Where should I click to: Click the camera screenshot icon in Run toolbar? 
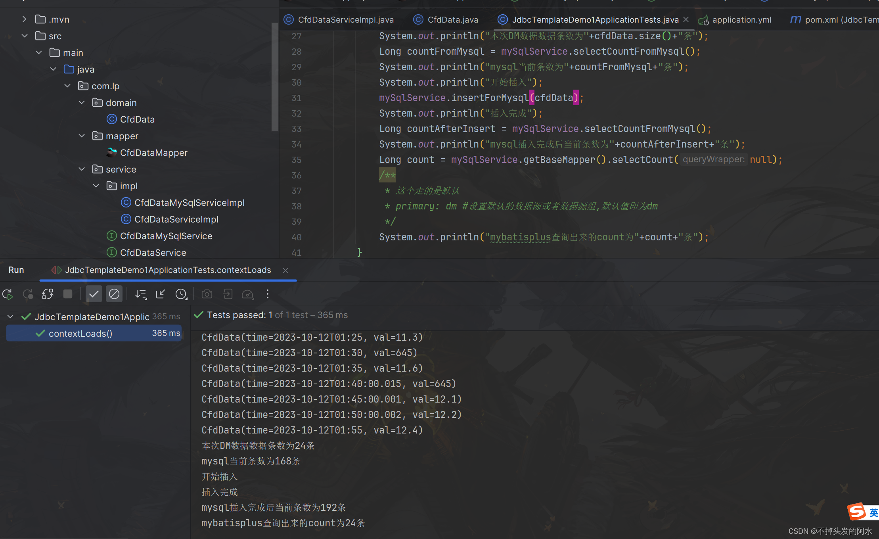(x=207, y=294)
